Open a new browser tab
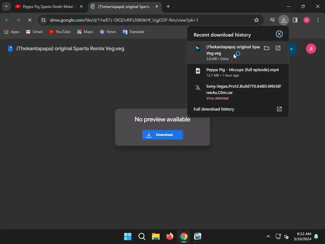Image resolution: width=325 pixels, height=244 pixels. pyautogui.click(x=168, y=7)
